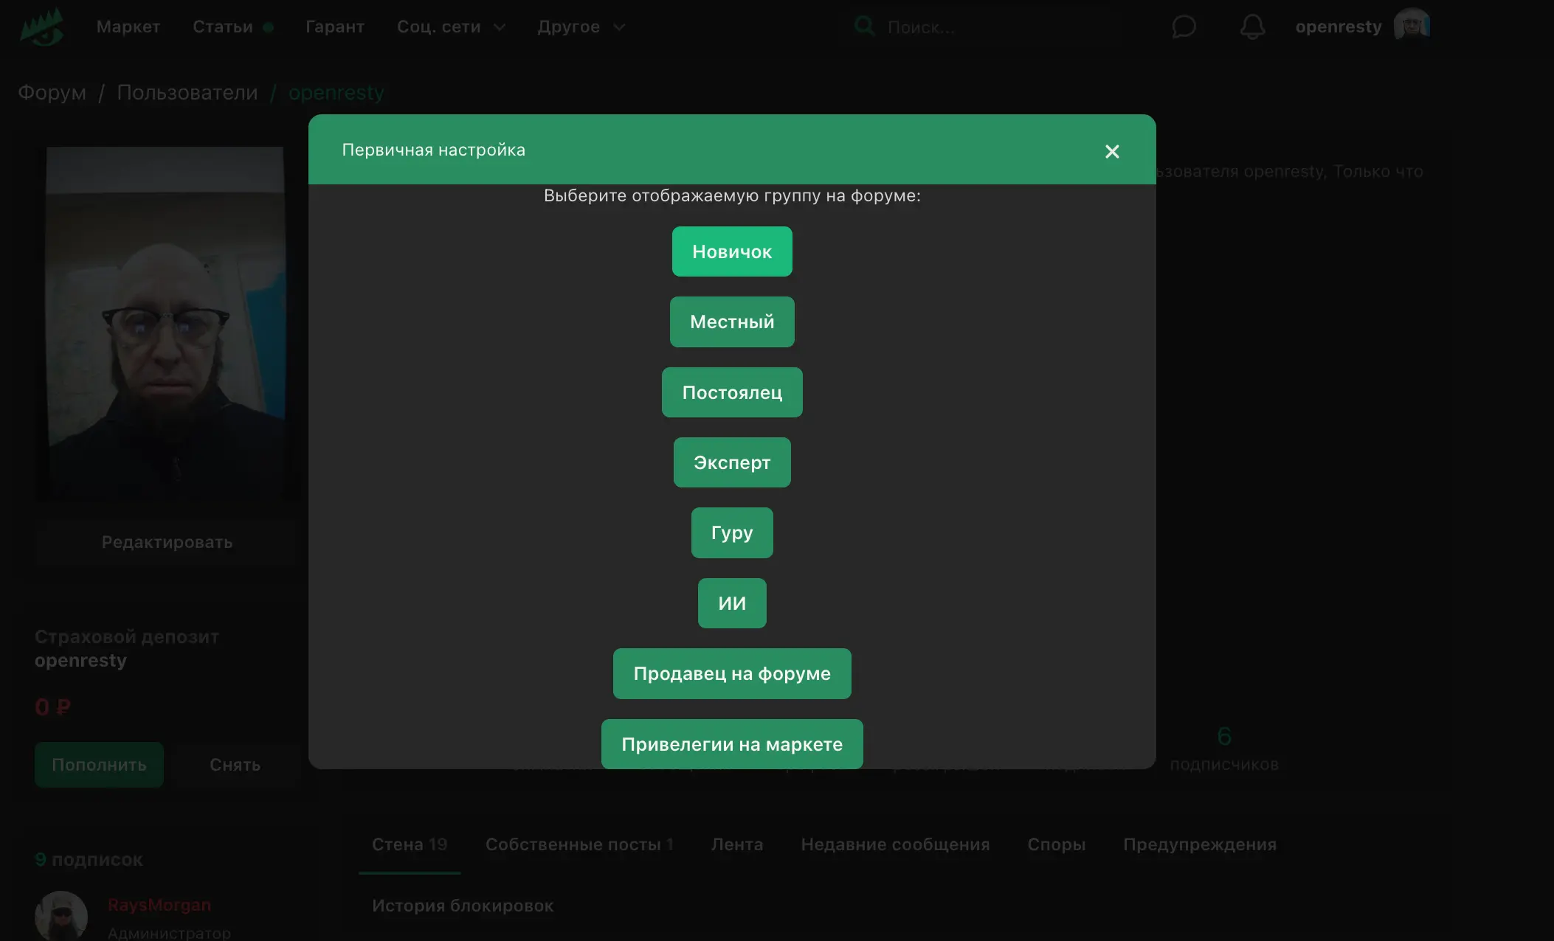1554x941 pixels.
Task: Close the Первичная настройка dialog
Action: [1111, 151]
